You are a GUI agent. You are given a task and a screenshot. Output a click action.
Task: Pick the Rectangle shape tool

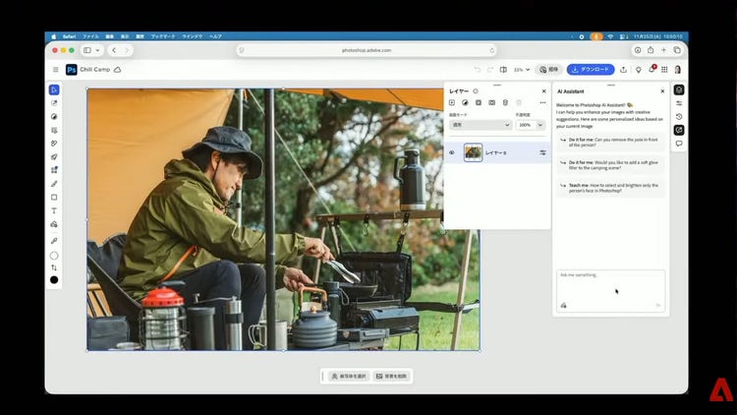54,197
